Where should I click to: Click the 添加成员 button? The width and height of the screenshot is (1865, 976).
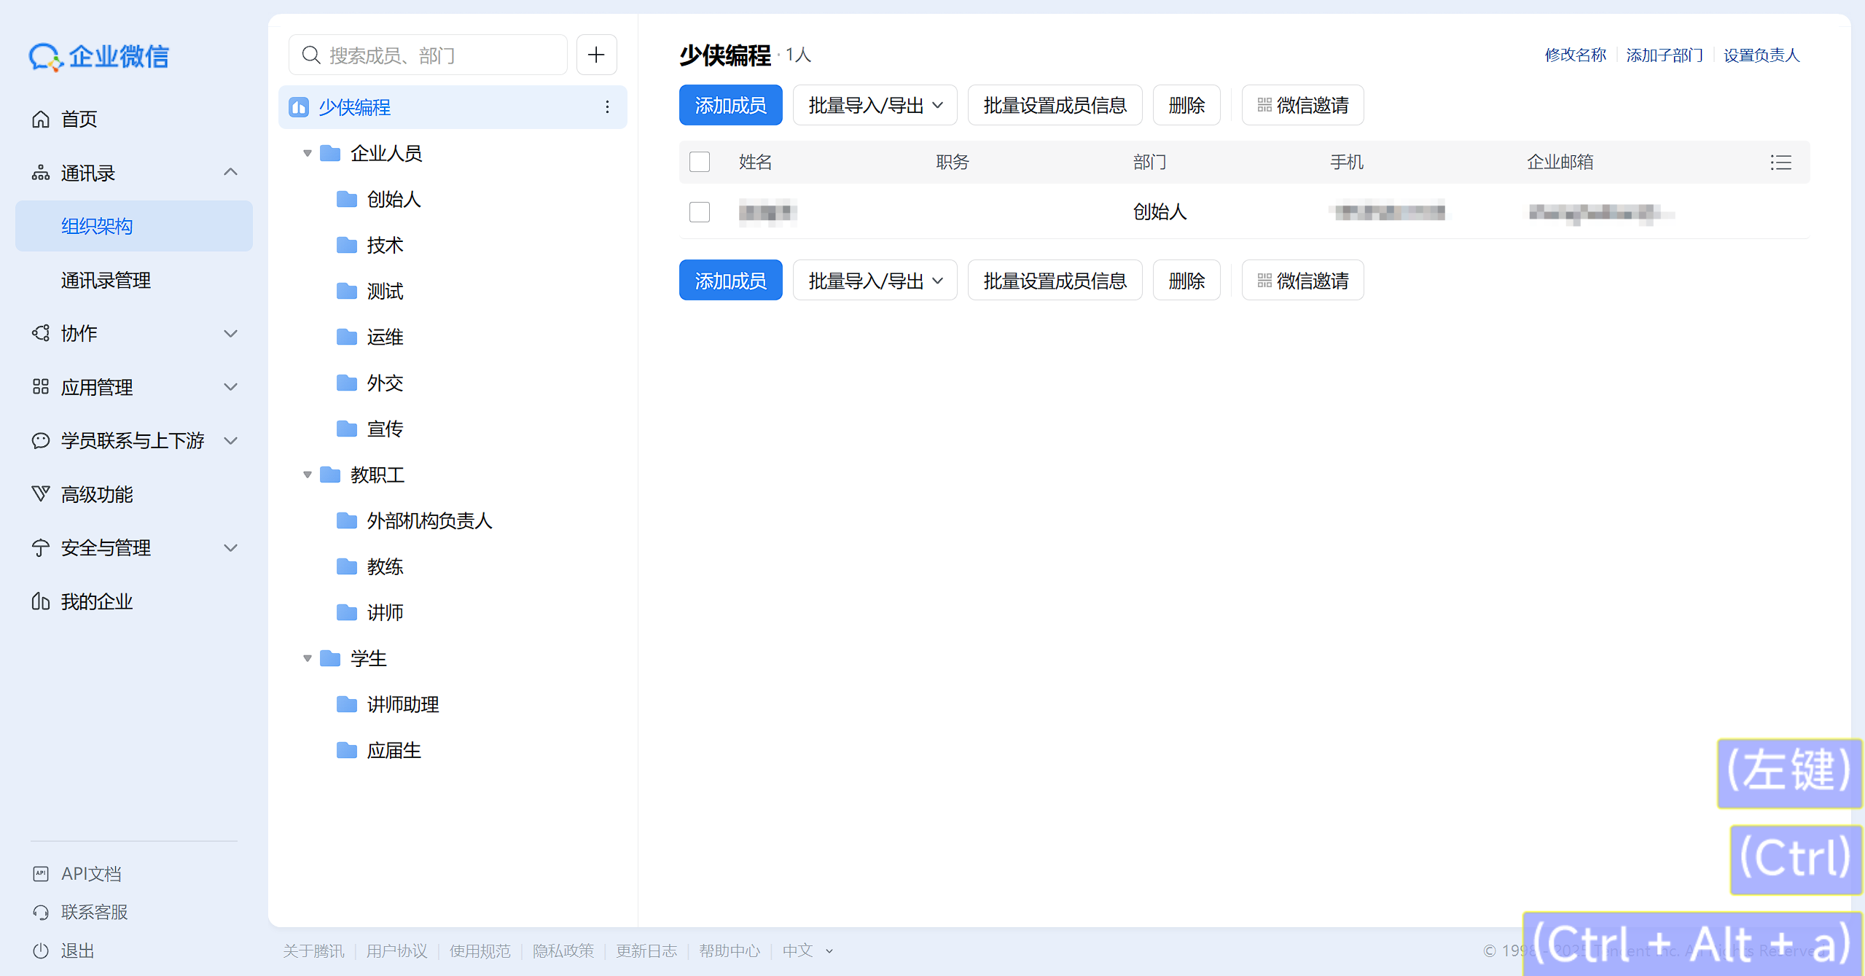click(x=730, y=104)
